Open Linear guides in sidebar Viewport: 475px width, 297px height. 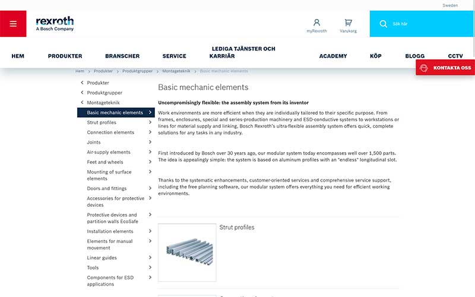pyautogui.click(x=102, y=258)
